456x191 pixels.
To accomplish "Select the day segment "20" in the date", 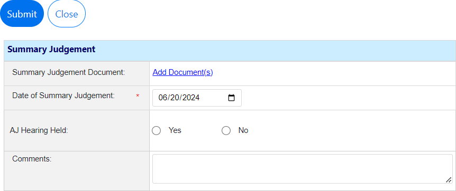I will (x=174, y=98).
